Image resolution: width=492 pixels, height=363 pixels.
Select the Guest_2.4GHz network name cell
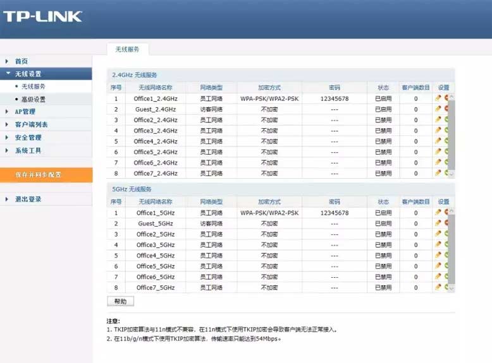click(x=156, y=109)
